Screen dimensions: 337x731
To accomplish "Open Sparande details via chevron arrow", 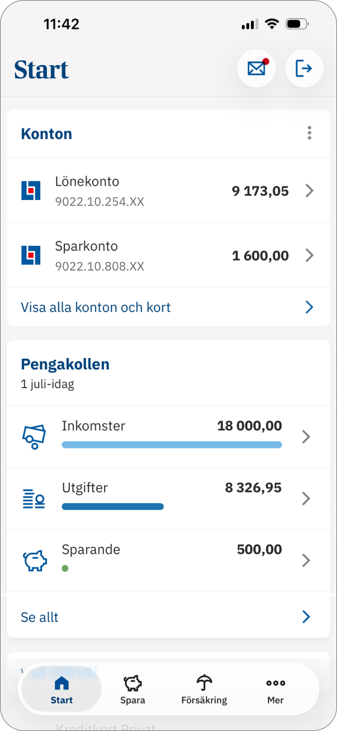I will click(x=306, y=560).
